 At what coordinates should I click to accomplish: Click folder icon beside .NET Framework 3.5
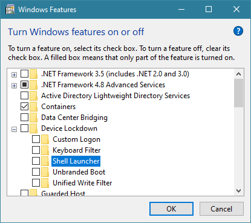[33, 74]
